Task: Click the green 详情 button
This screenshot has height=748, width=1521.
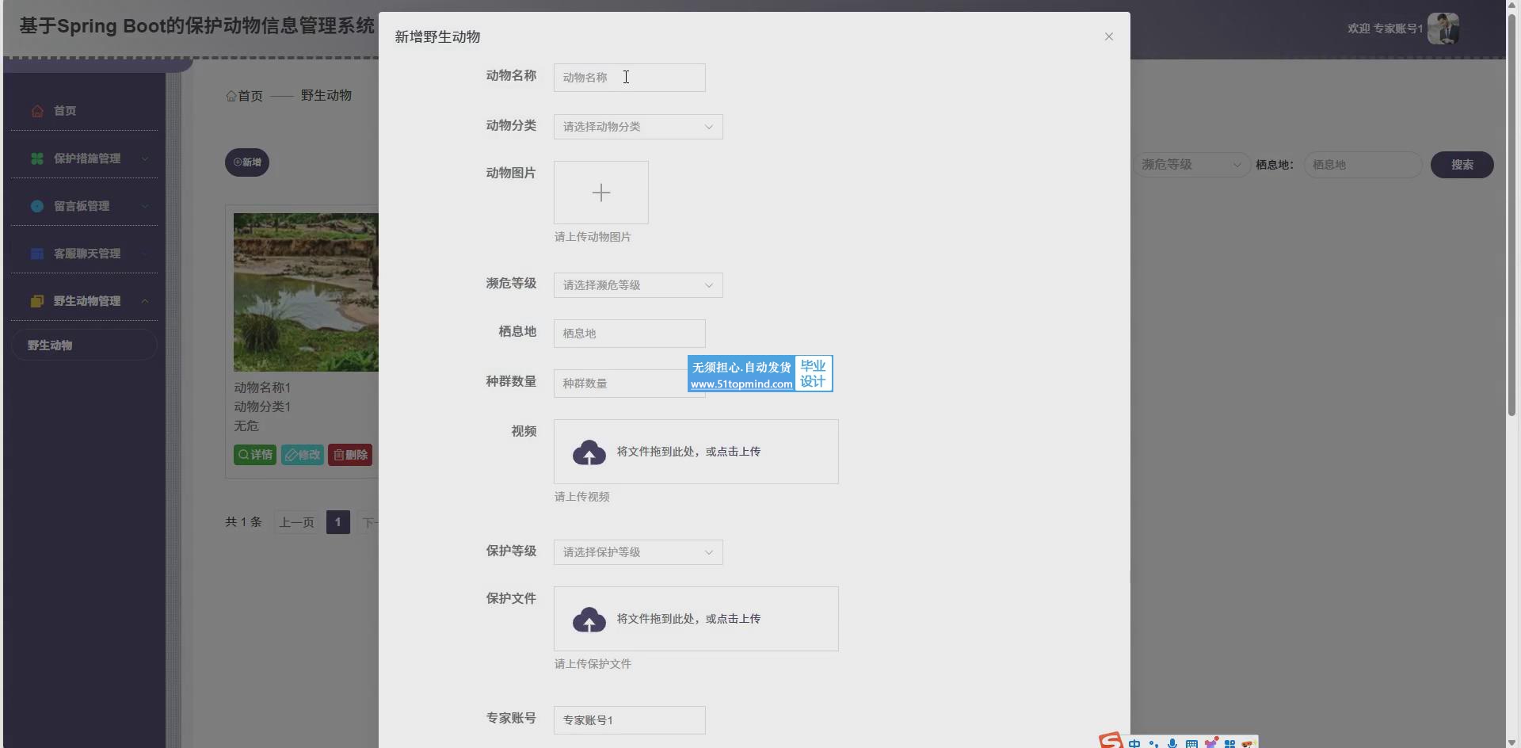Action: (x=254, y=455)
